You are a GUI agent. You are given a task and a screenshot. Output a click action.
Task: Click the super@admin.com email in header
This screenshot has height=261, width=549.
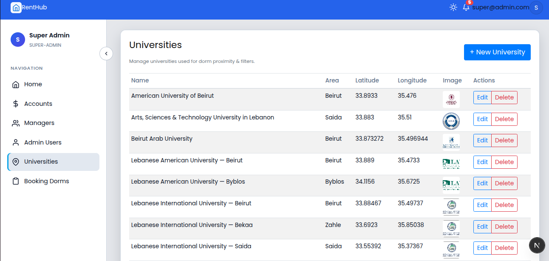click(501, 7)
